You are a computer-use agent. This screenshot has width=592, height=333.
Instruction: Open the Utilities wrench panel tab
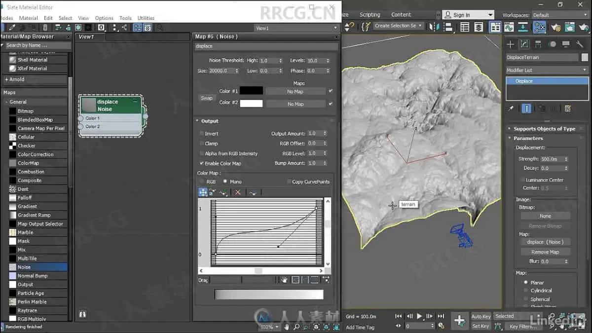(x=580, y=44)
